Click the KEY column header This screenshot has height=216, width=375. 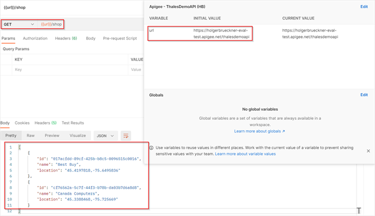pos(18,59)
